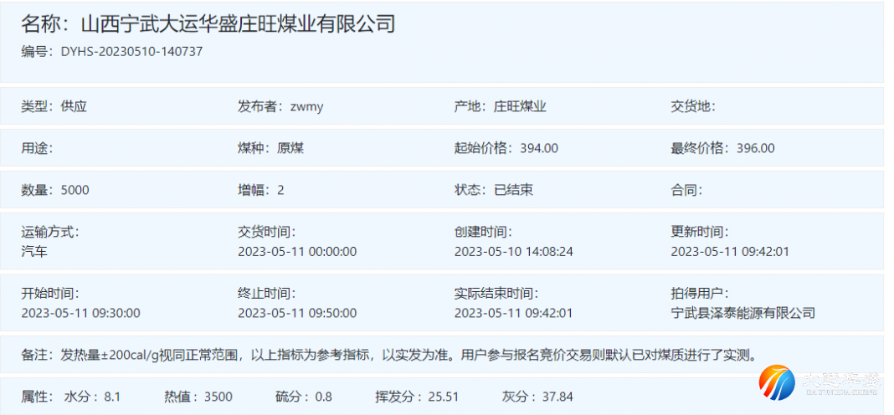Click the end time 2023-05-11 09:50:00

(x=297, y=313)
